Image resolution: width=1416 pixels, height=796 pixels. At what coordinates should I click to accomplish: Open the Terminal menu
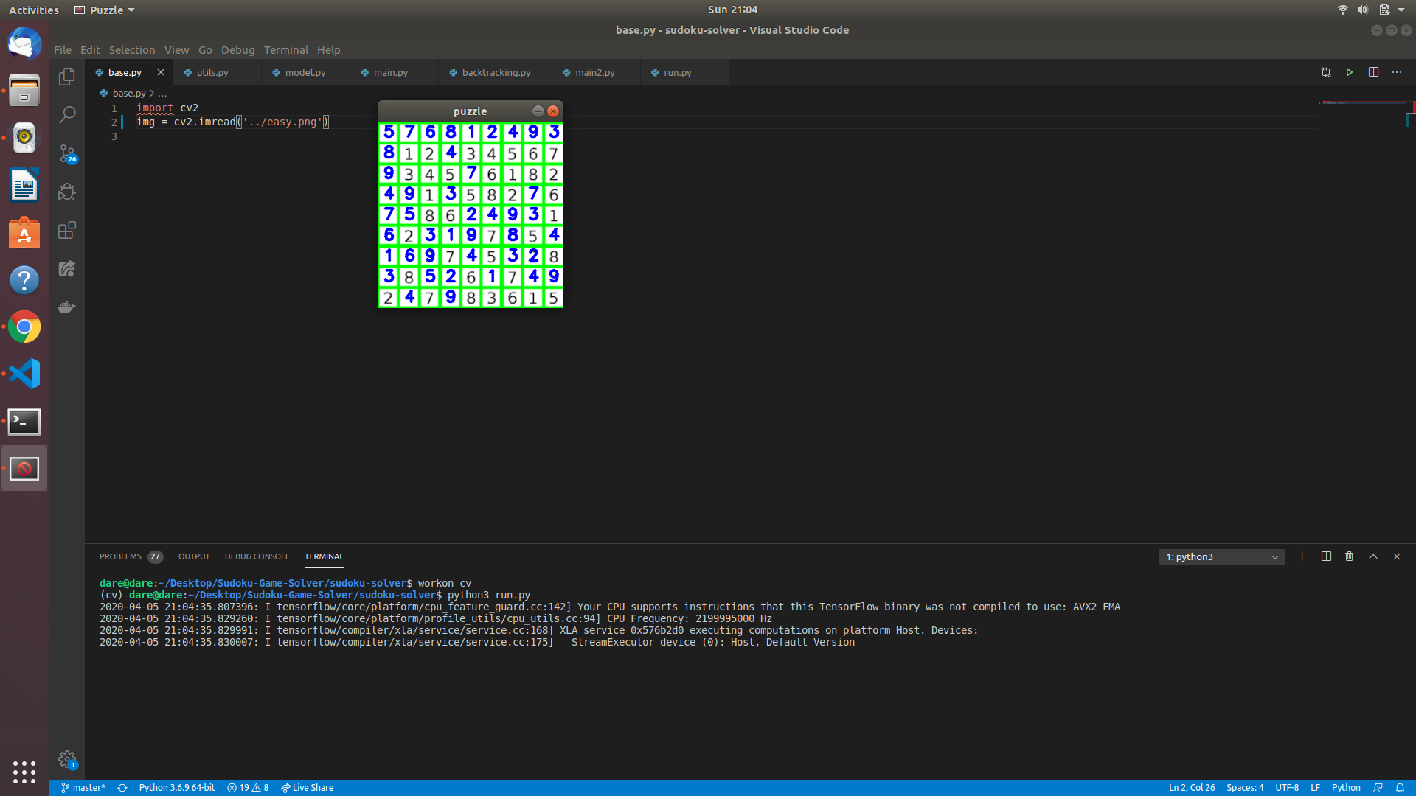(286, 49)
